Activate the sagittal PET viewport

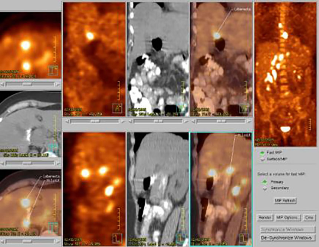[94, 189]
